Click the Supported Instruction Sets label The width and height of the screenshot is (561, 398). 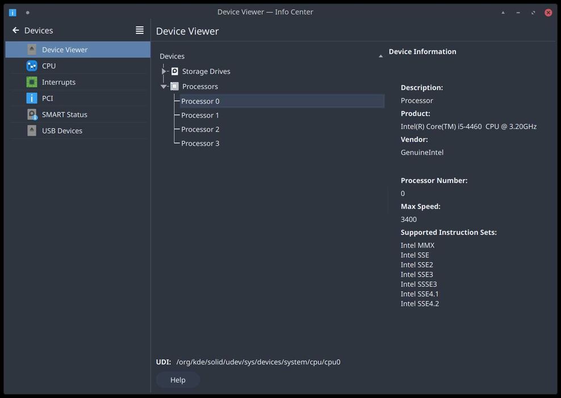pos(449,232)
